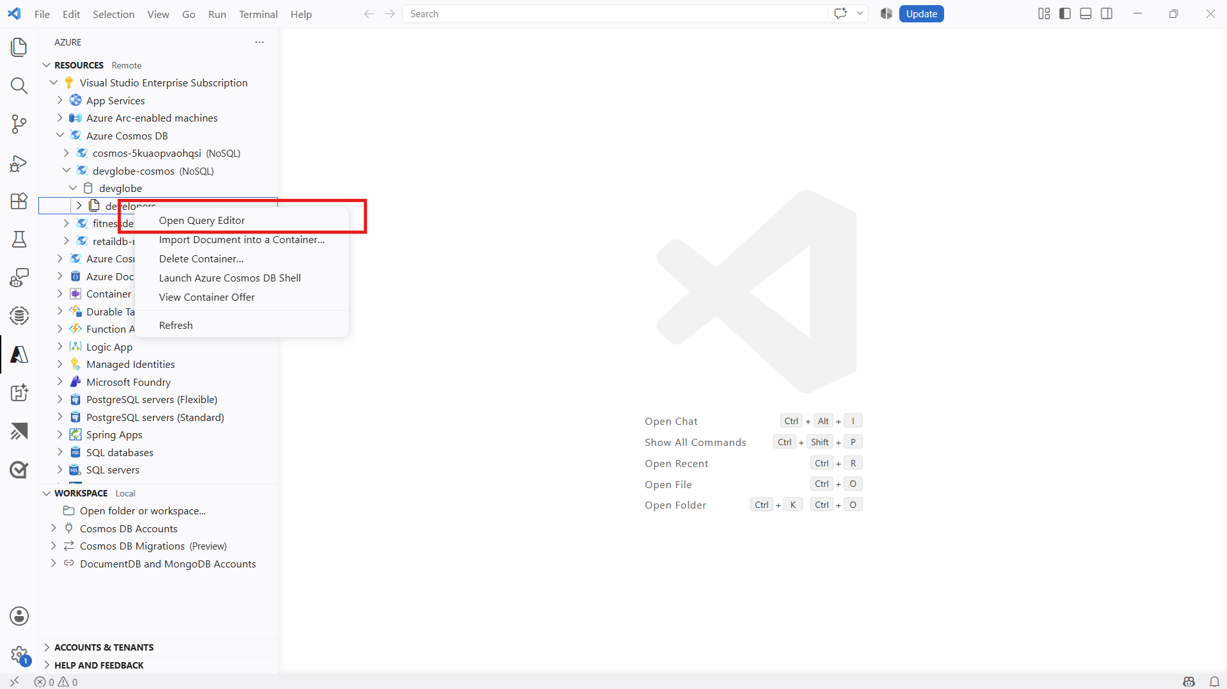Open the notifications bell in status bar
This screenshot has width=1227, height=689.
1214,682
